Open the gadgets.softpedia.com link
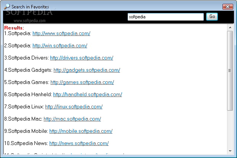This screenshot has width=237, height=158. 87,70
